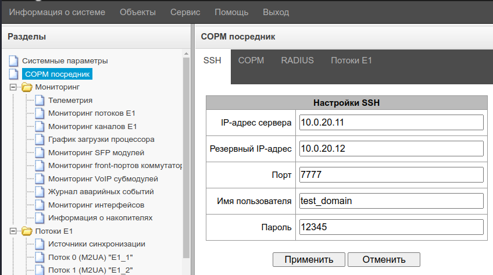Click the page icon beside Источники синхронизации
The width and height of the screenshot is (493, 275).
pos(40,244)
